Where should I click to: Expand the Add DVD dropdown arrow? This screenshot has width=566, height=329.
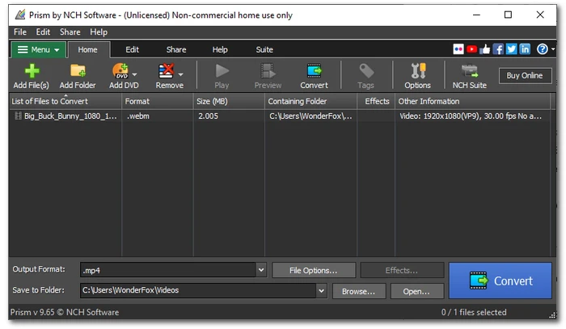pyautogui.click(x=135, y=74)
